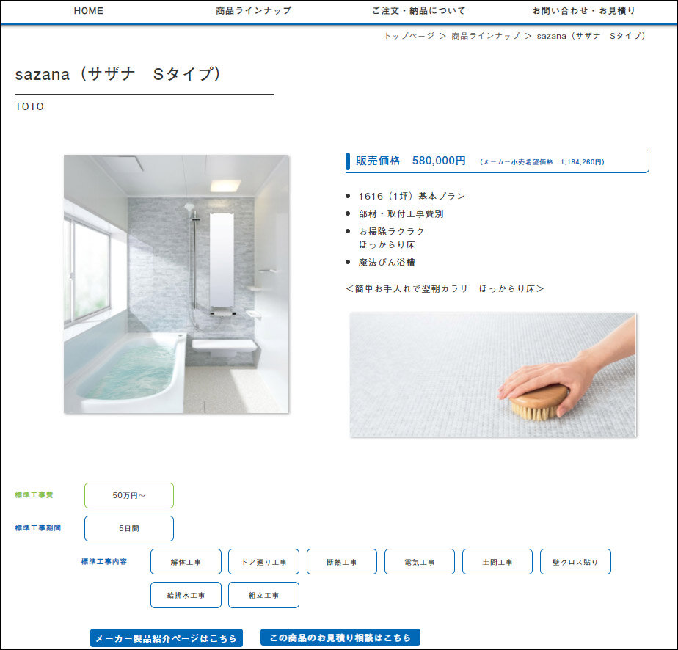Open 商品ラインナップ in the navigation bar

[254, 11]
